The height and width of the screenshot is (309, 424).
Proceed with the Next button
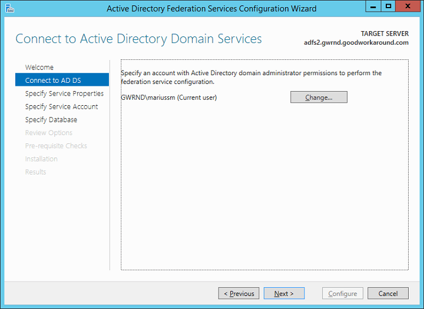tap(284, 294)
